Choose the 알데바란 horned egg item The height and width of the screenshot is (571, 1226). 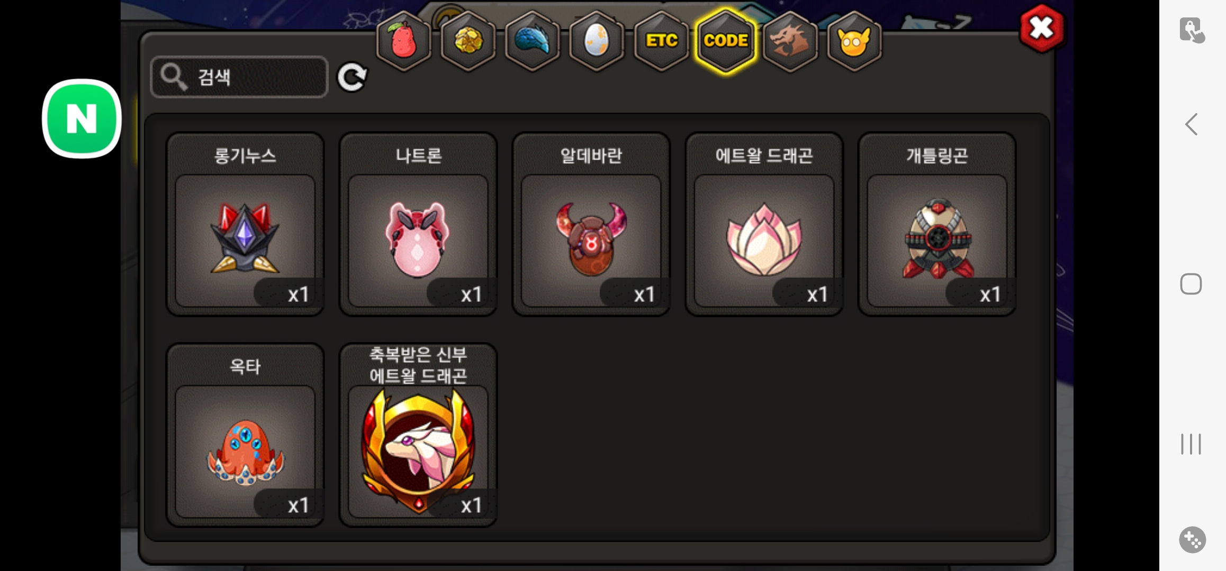click(591, 224)
